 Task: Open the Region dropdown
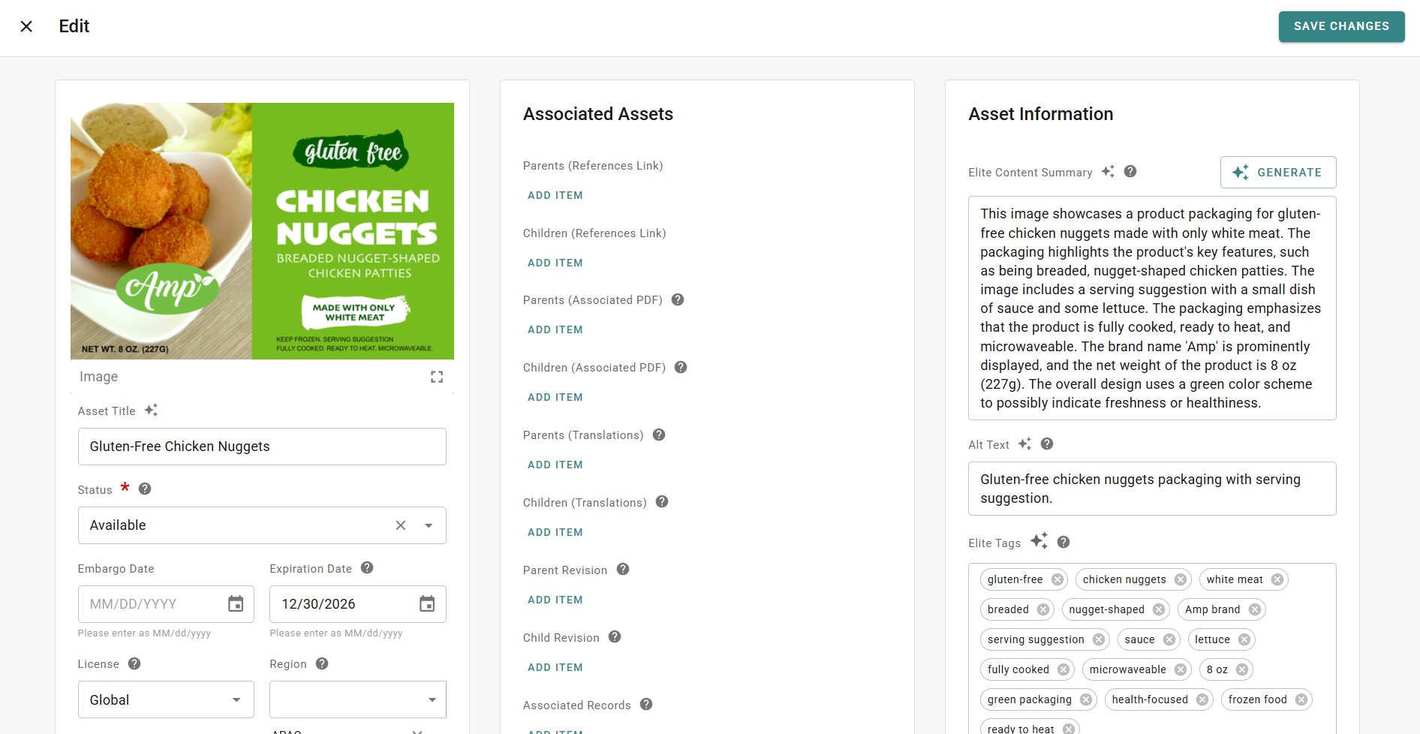357,699
